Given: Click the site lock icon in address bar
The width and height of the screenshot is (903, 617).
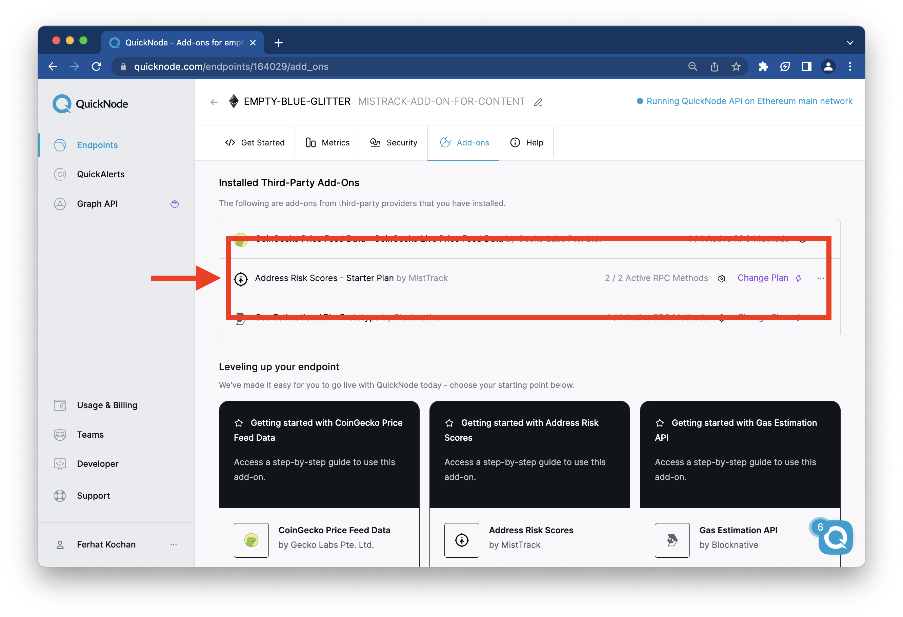Looking at the screenshot, I should click(123, 66).
